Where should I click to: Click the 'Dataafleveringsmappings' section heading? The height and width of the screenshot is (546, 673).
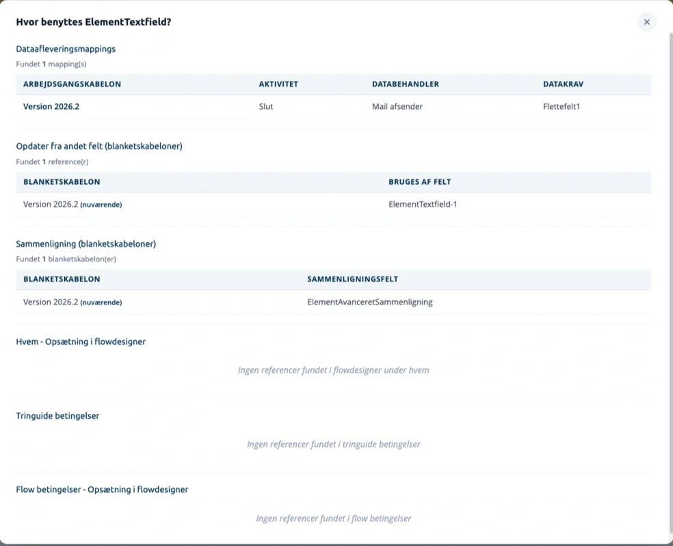[x=66, y=49]
